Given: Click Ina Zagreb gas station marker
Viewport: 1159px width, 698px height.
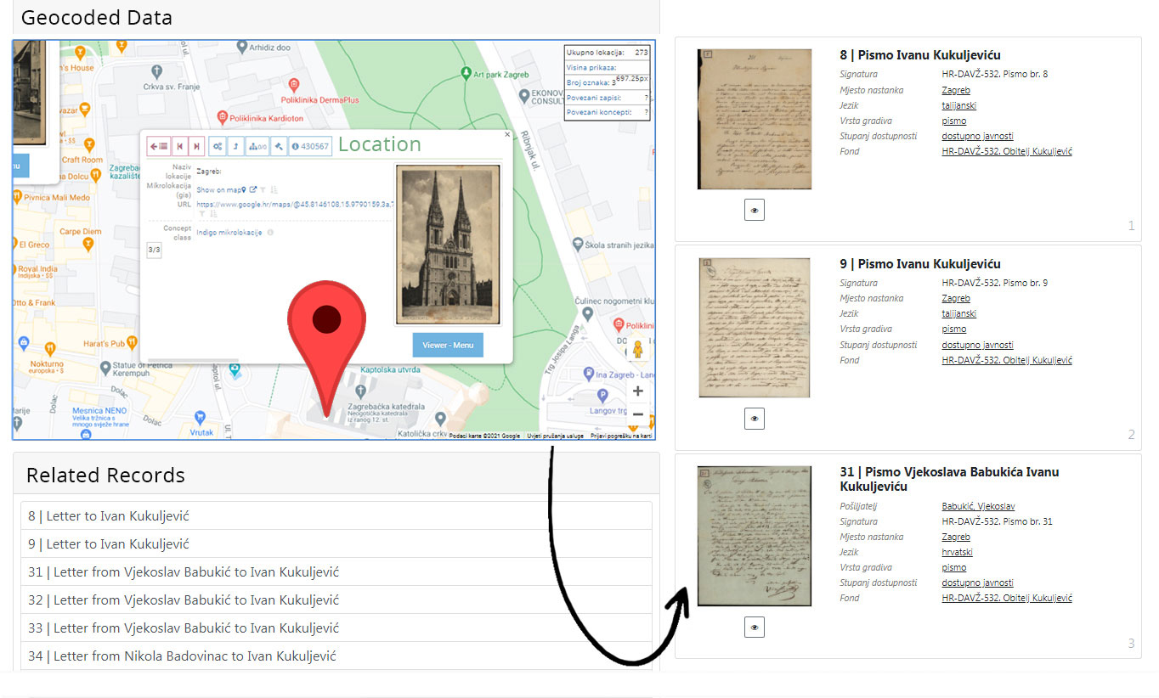Looking at the screenshot, I should point(587,374).
